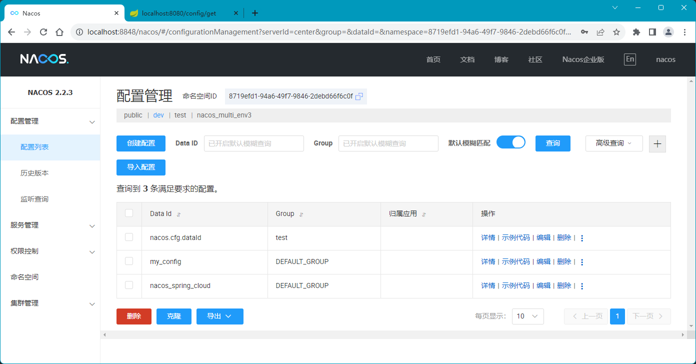Open more actions for my_config row
Screen dimensions: 696x364
click(582, 262)
